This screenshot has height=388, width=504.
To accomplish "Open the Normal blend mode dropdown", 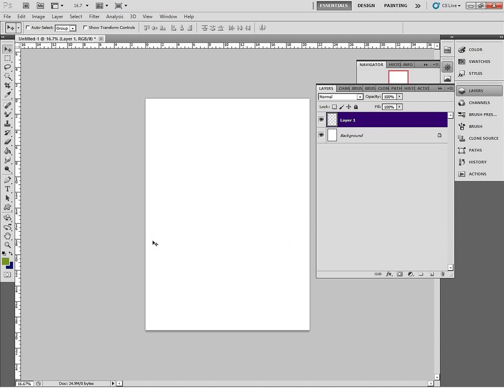I will (340, 96).
